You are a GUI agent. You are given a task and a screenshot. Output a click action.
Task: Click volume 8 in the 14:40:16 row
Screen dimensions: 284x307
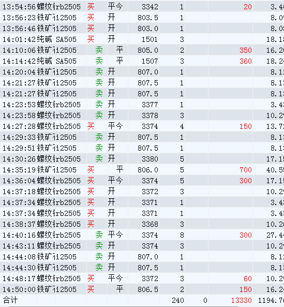pos(182,235)
